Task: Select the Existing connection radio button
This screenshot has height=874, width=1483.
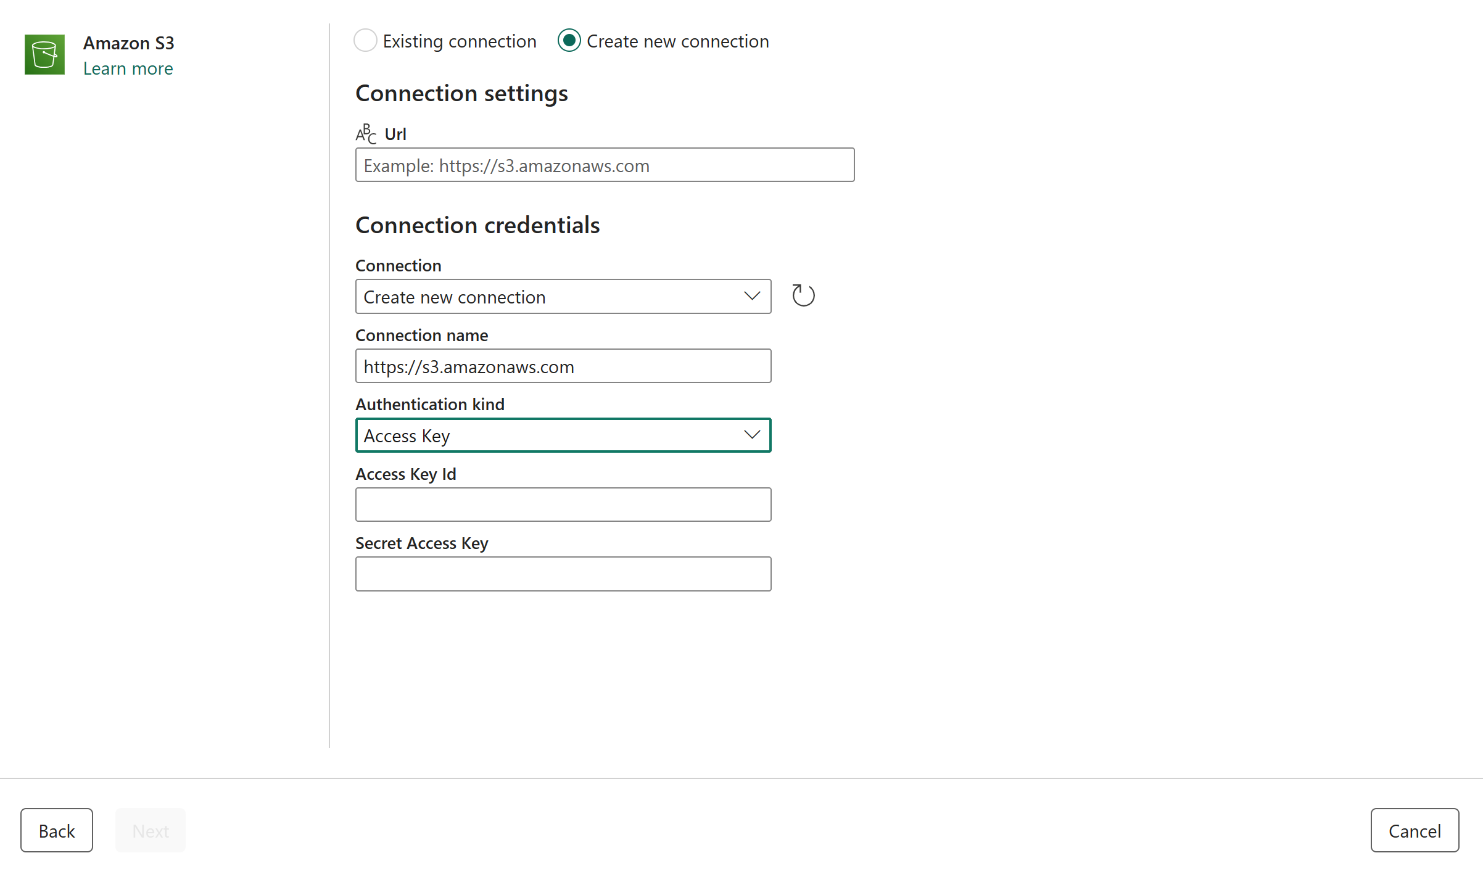Action: (x=365, y=41)
